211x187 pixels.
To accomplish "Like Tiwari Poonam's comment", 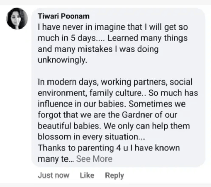I will (x=87, y=175).
